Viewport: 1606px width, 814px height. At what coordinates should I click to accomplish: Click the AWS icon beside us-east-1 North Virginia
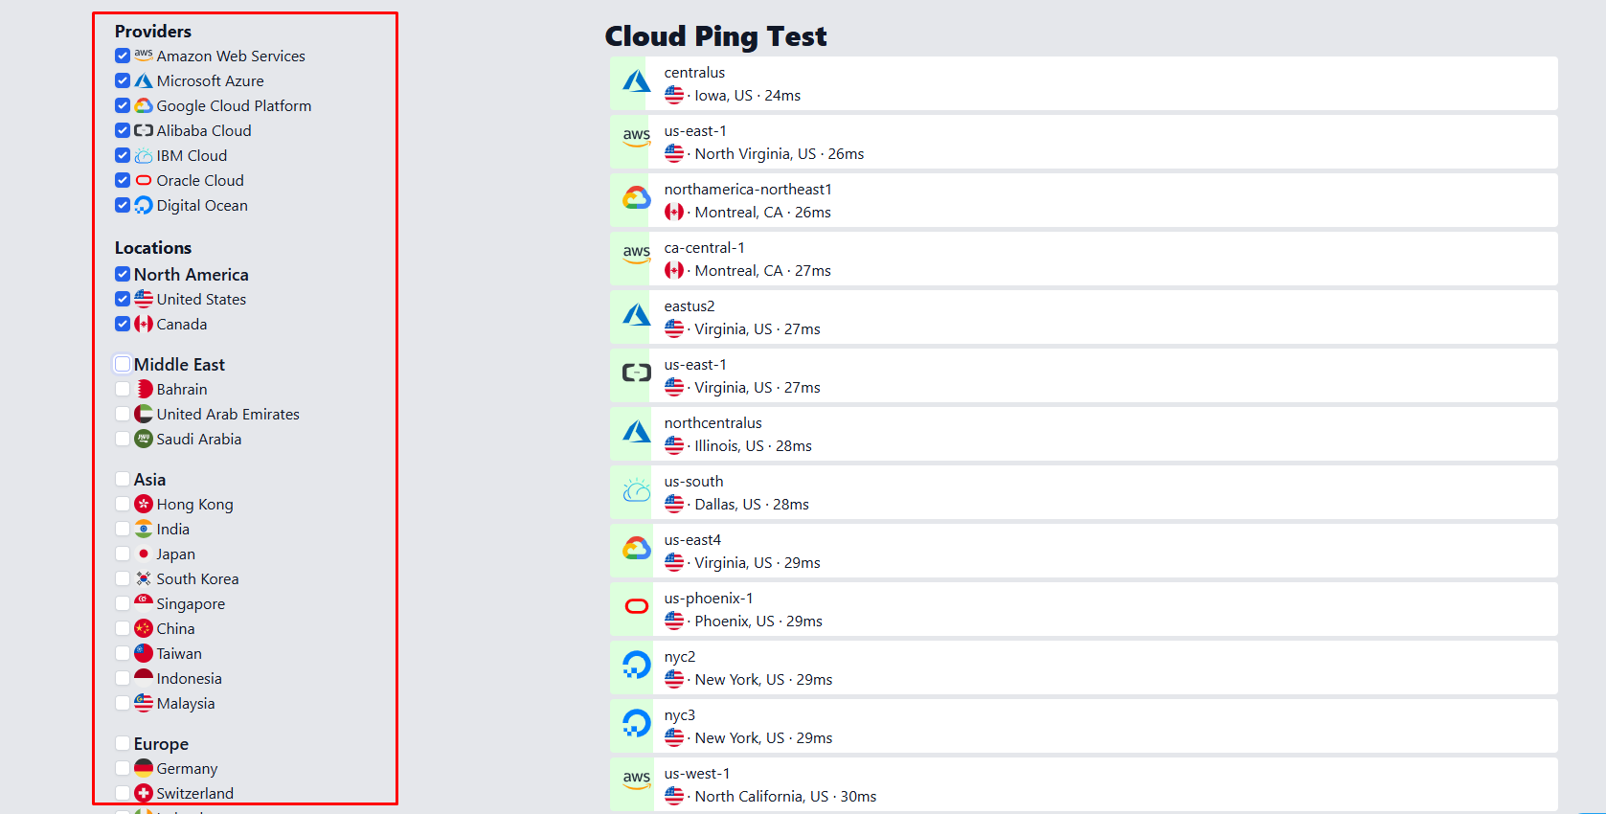coord(637,137)
